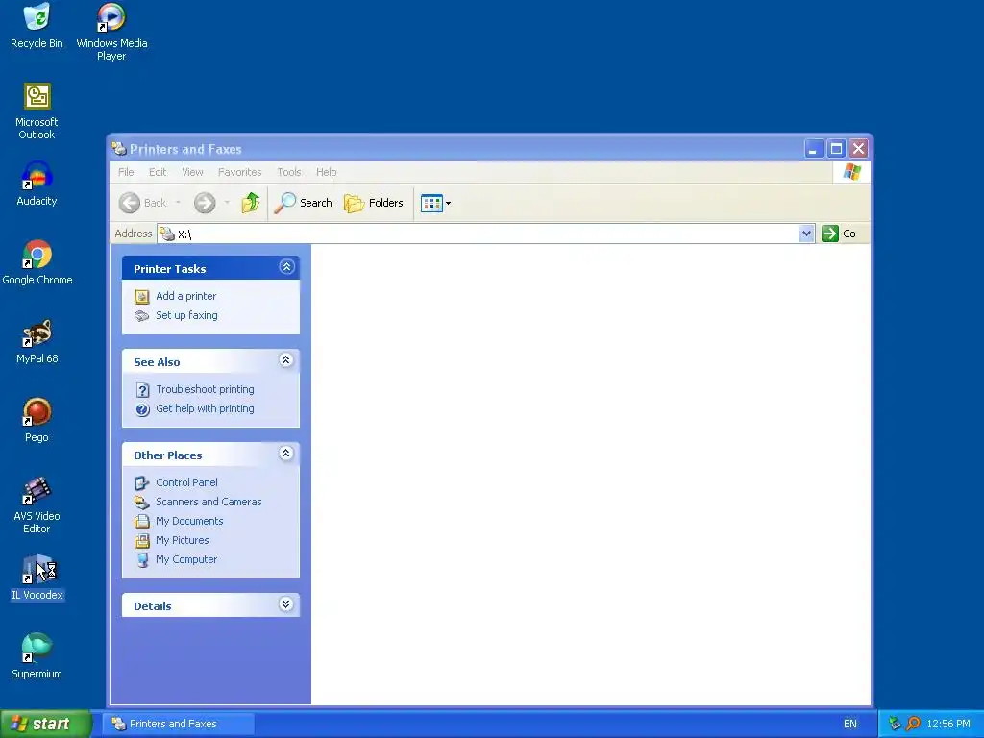Click the Windows flag logo in menu bar
Image resolution: width=984 pixels, height=738 pixels.
pos(851,171)
